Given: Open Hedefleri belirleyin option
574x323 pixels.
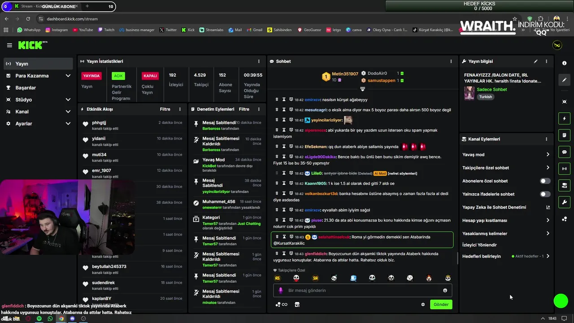Looking at the screenshot, I should tap(506, 256).
